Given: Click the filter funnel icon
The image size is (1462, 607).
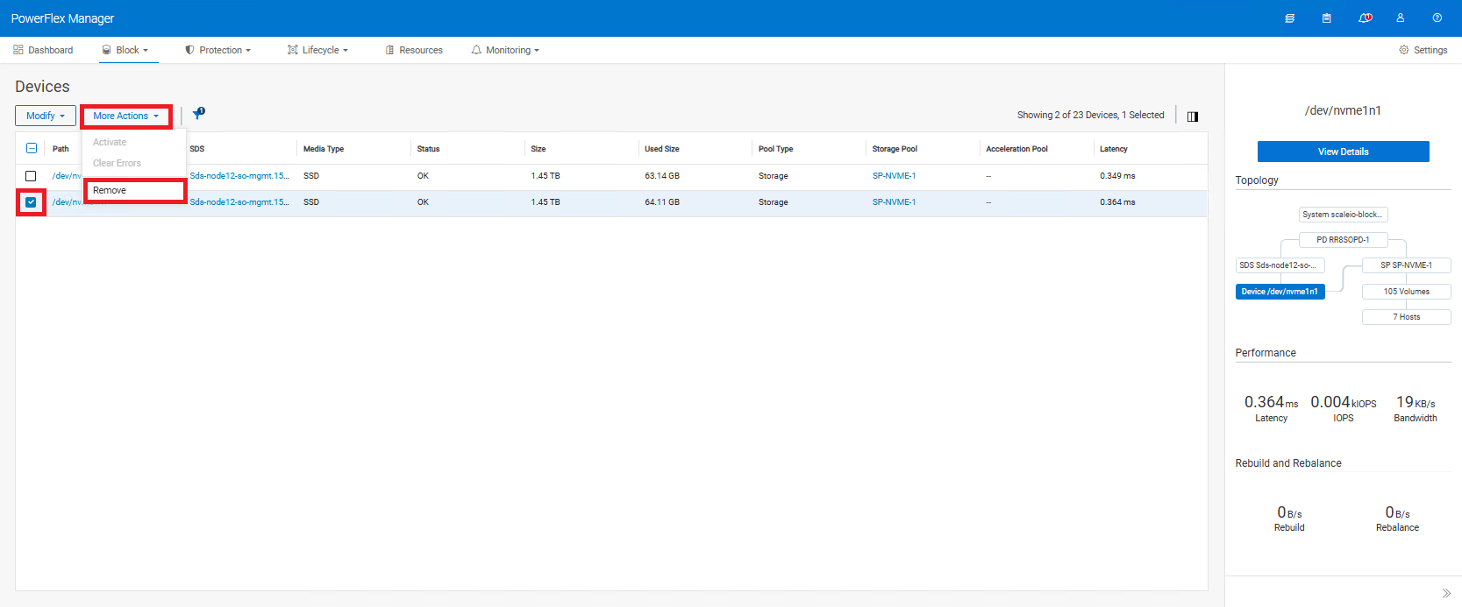Looking at the screenshot, I should pos(198,114).
